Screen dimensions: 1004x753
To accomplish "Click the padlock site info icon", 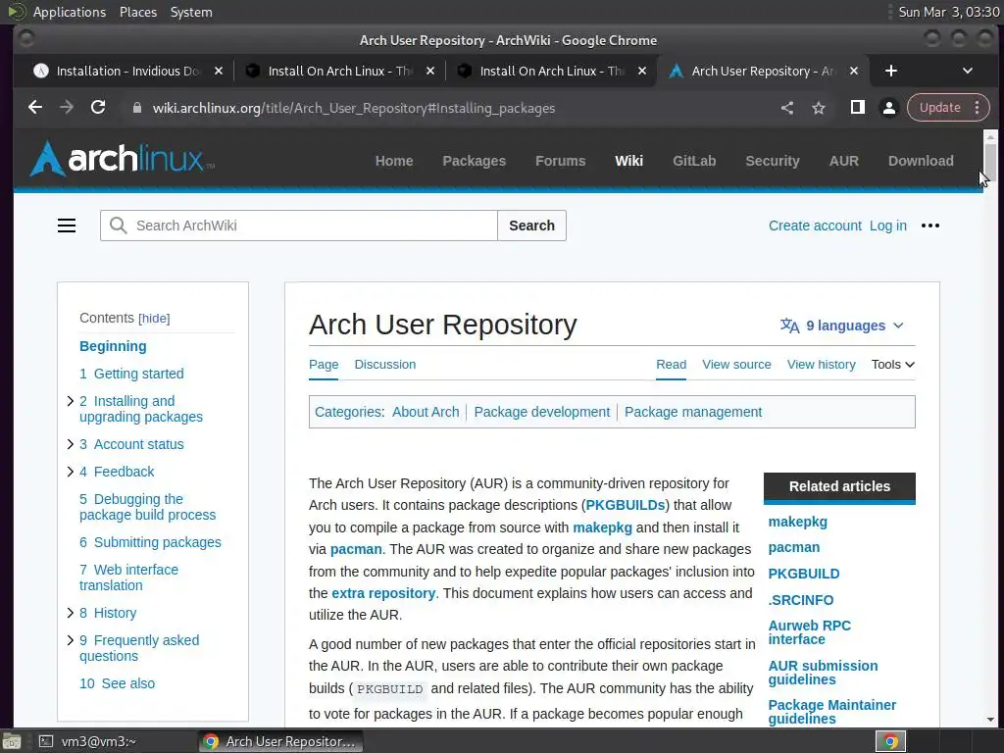I will 136,108.
